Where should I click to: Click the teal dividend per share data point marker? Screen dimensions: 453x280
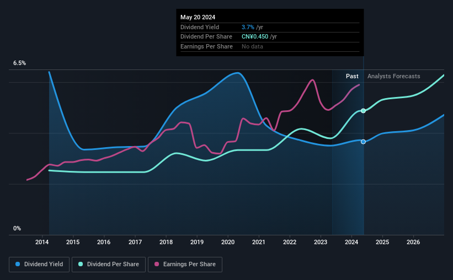[x=363, y=111]
